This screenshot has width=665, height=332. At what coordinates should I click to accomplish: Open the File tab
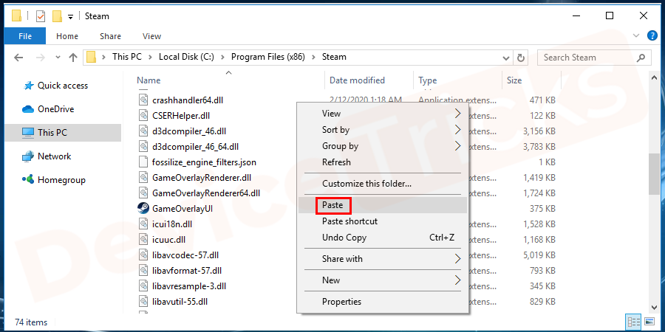(x=25, y=36)
